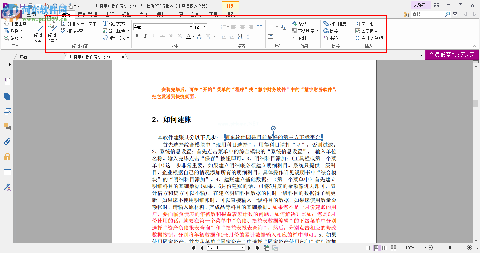Toggle Underline formatting

[154, 36]
